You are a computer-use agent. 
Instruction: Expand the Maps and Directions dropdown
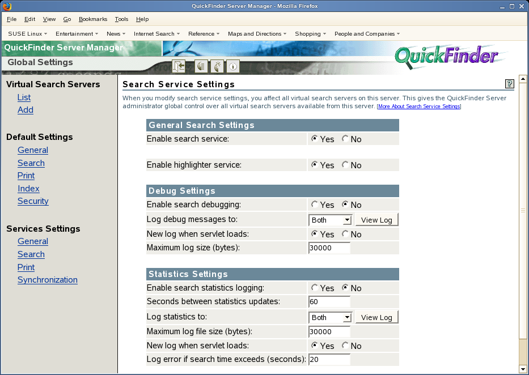257,33
